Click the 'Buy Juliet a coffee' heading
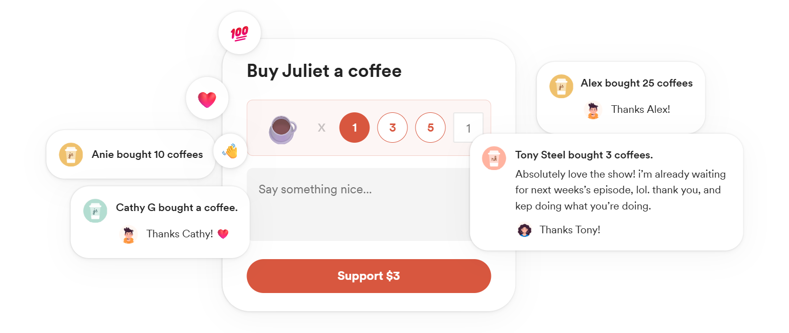Screen dimensions: 789x333 (323, 71)
